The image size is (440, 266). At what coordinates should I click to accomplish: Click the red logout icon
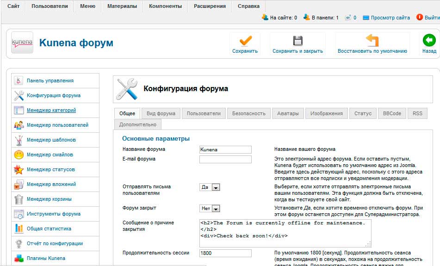coord(420,18)
